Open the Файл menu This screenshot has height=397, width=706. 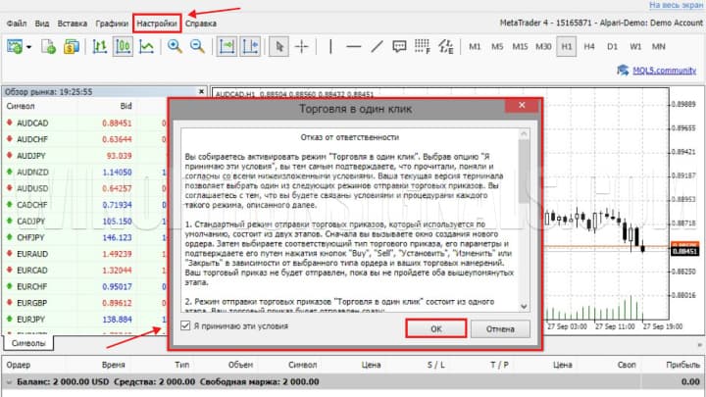click(x=17, y=24)
